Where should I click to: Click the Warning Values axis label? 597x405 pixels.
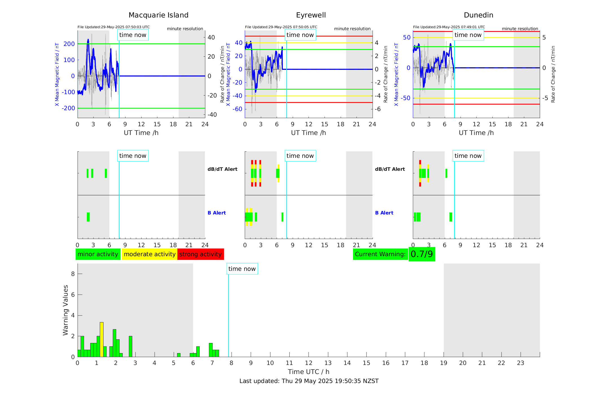click(65, 310)
